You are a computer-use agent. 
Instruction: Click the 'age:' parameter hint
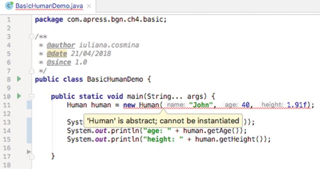tap(231, 105)
